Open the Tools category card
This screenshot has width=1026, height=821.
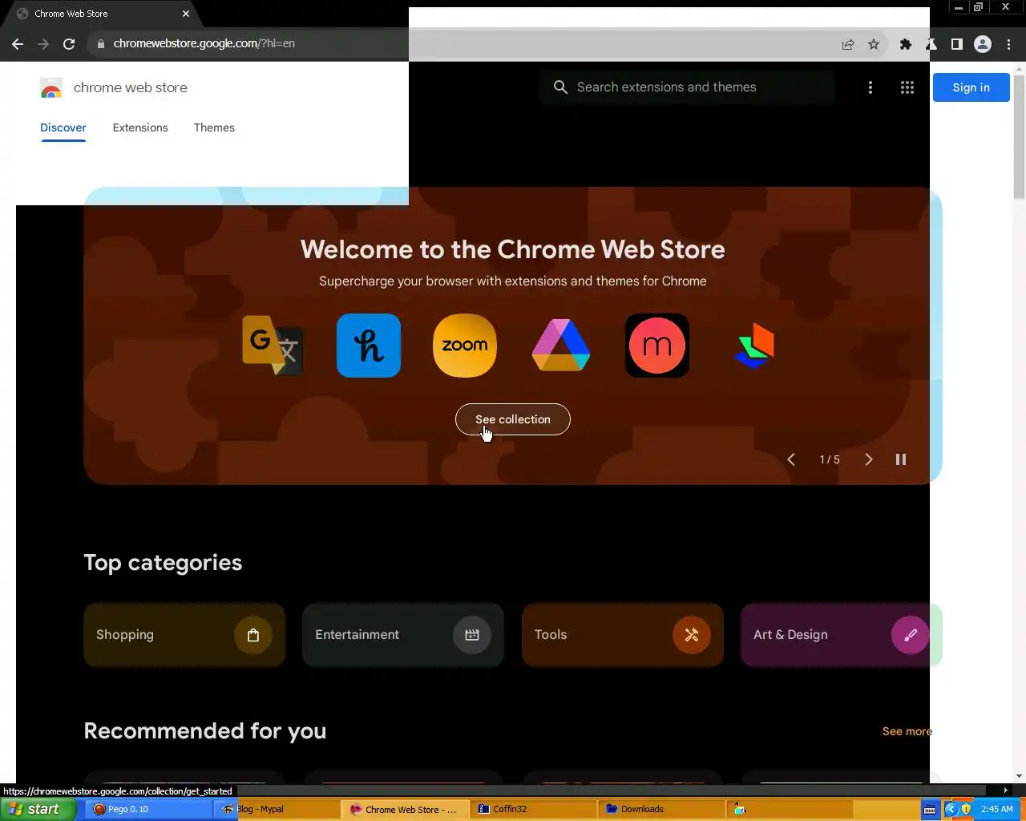click(x=623, y=635)
